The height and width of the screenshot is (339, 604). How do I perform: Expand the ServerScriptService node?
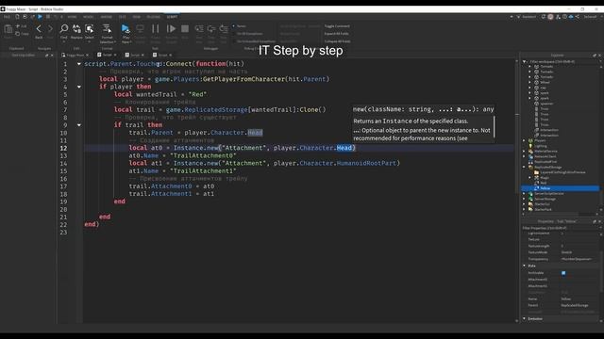pyautogui.click(x=525, y=194)
